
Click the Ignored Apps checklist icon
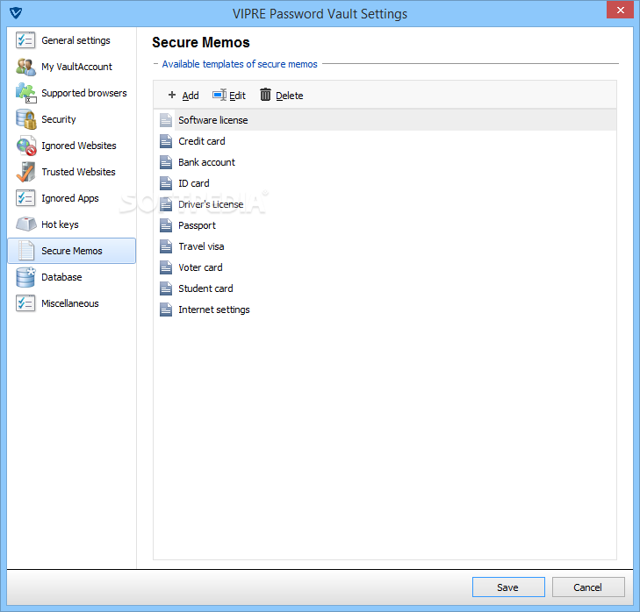[x=25, y=198]
